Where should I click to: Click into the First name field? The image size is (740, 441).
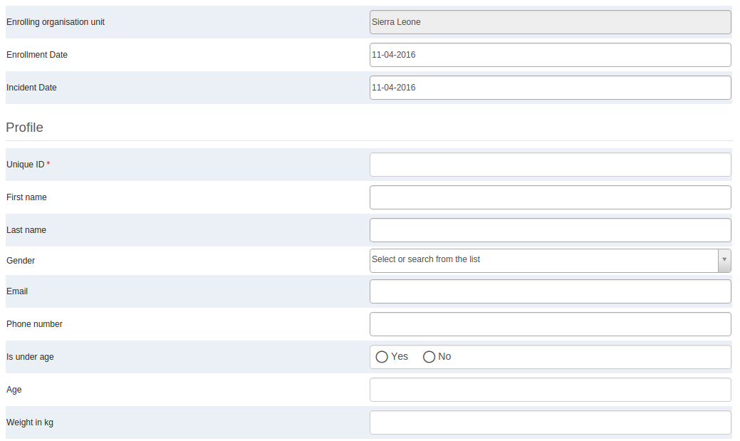click(550, 197)
